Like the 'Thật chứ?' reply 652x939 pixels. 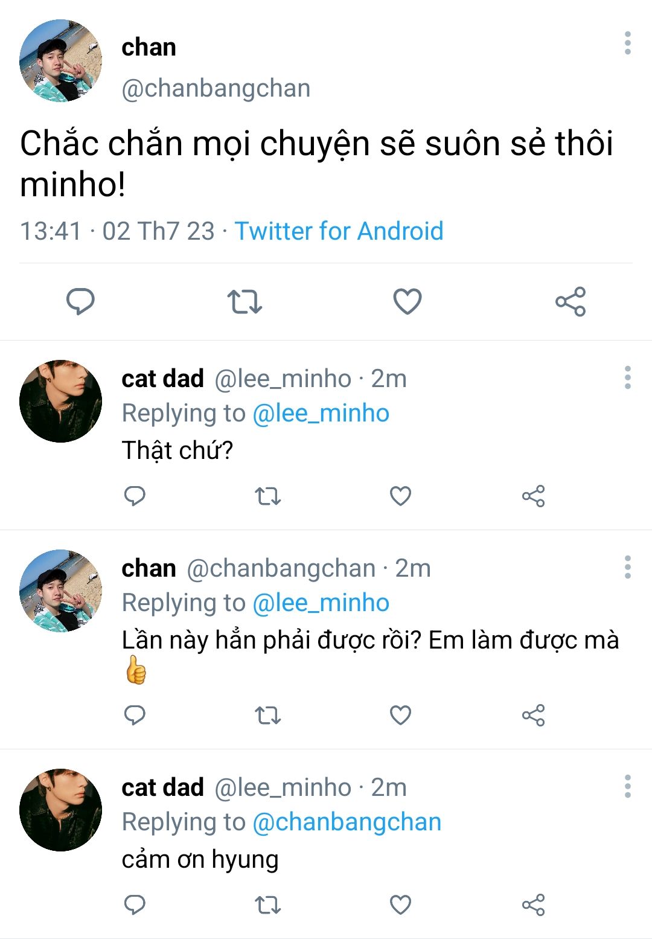[x=400, y=496]
